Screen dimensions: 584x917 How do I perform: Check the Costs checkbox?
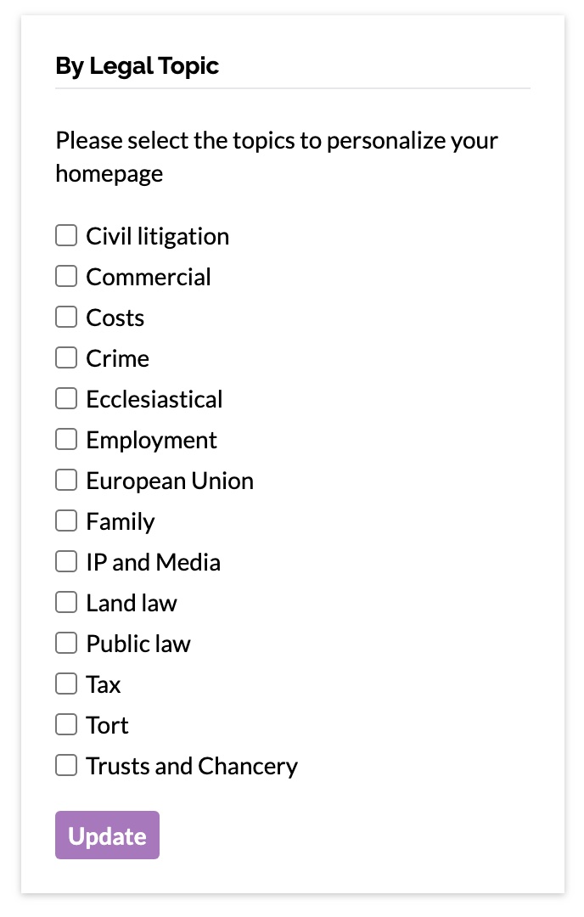66,317
